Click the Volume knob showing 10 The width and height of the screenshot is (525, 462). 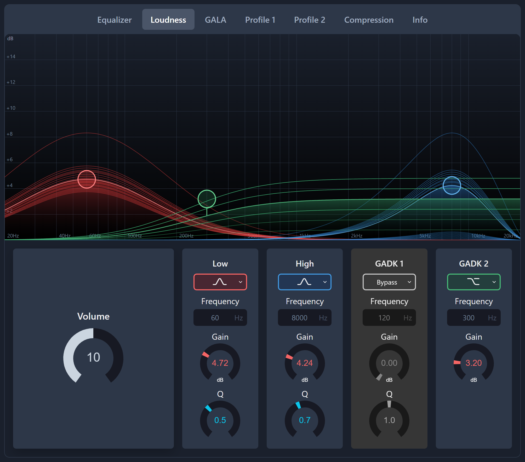click(x=93, y=357)
